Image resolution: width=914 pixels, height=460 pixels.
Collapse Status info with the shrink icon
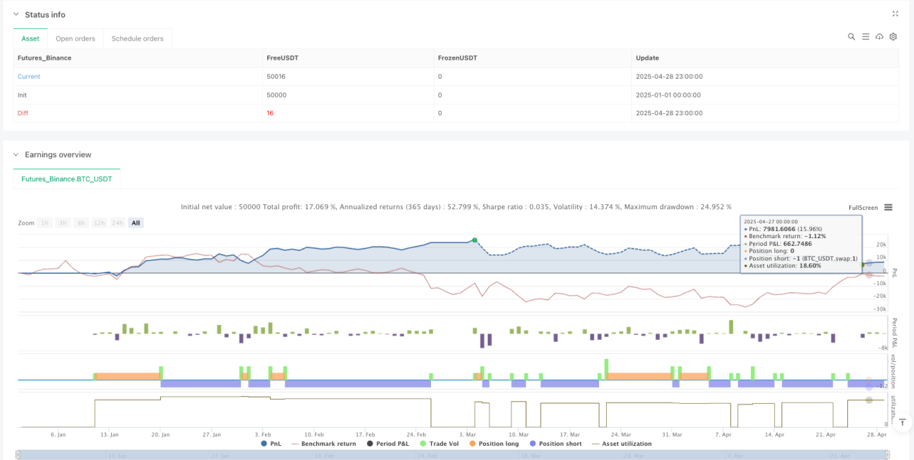[895, 13]
